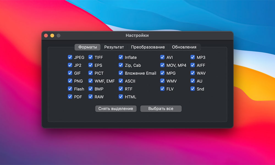Image resolution: width=275 pixels, height=165 pixels.
Task: Toggle the MP3 format checkbox
Action: point(192,57)
